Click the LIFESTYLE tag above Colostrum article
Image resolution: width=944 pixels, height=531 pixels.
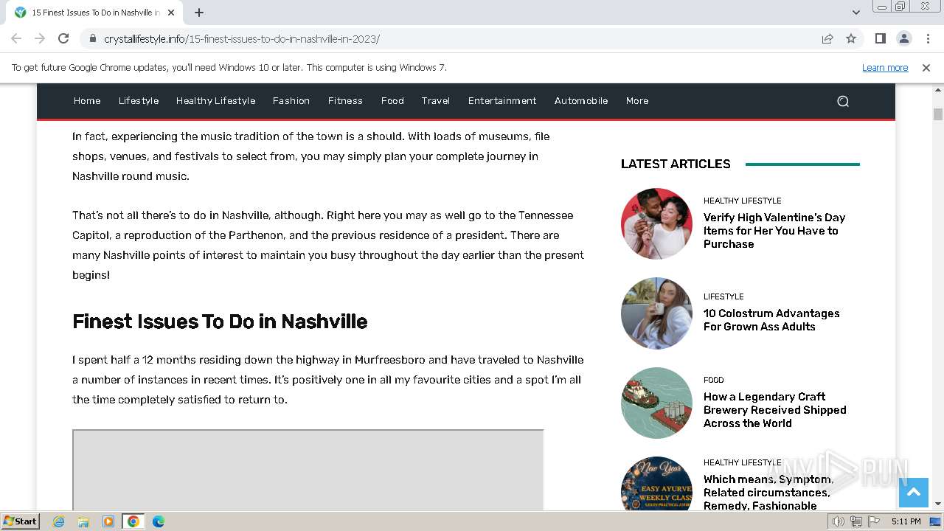point(723,296)
